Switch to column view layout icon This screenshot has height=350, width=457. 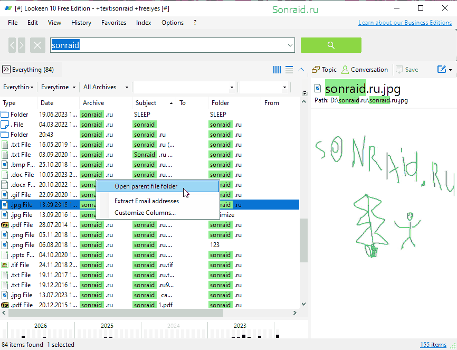pos(277,70)
